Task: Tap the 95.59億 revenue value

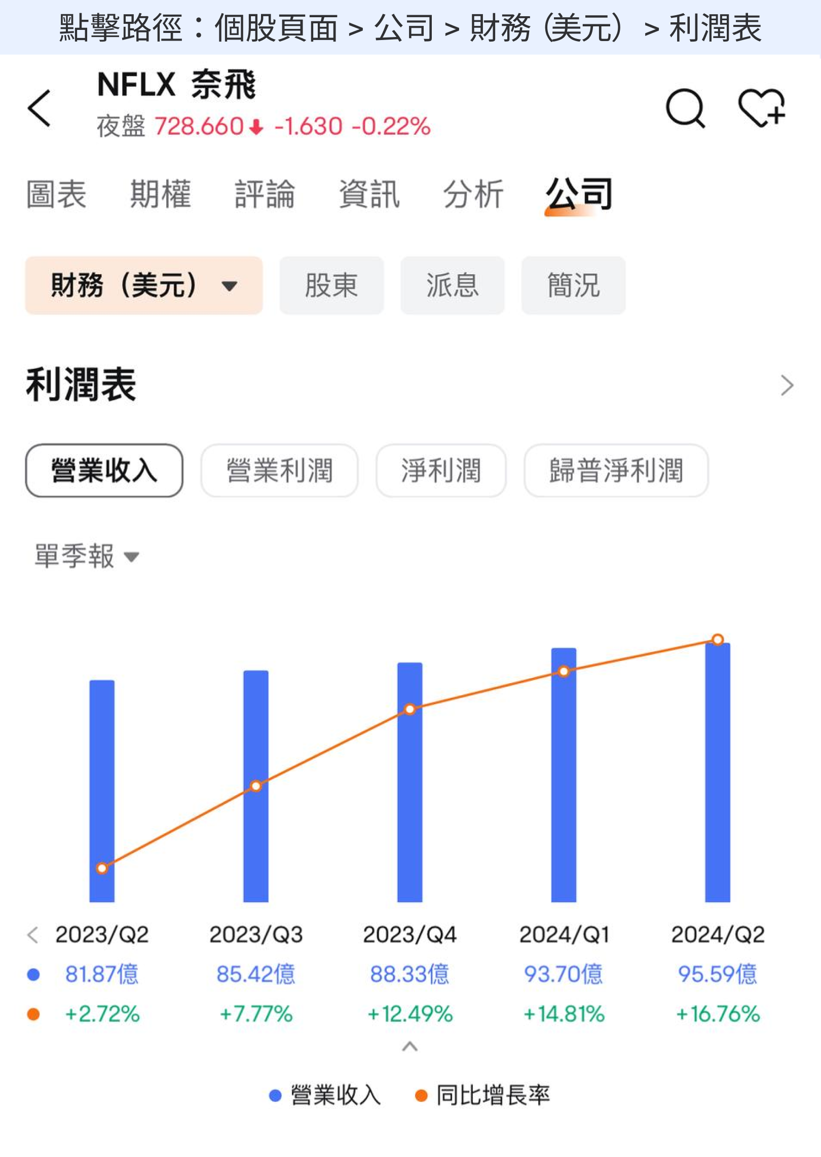Action: pos(718,974)
